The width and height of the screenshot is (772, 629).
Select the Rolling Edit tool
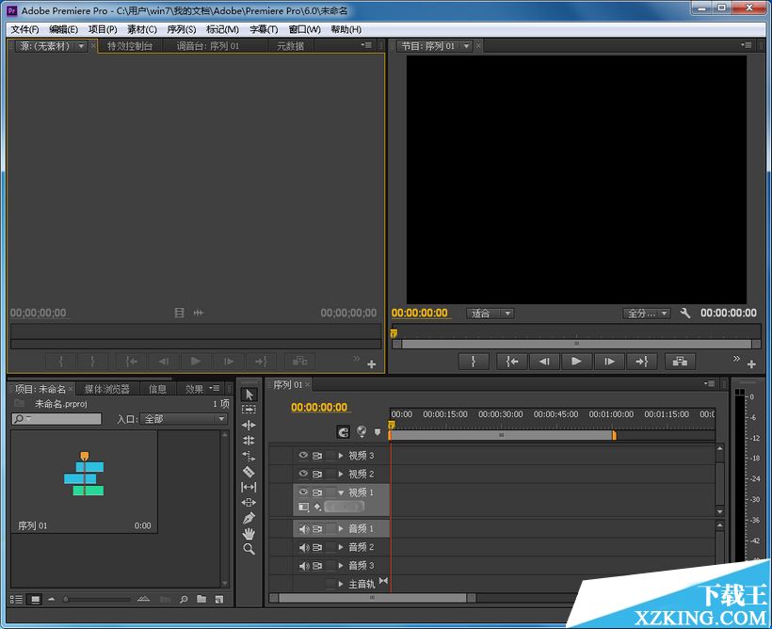click(249, 441)
